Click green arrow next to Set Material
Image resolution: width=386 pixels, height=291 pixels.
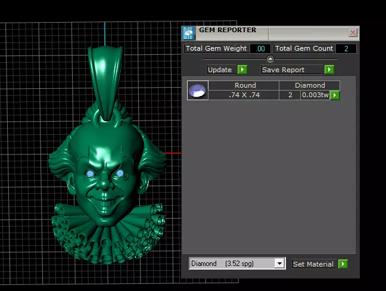tap(343, 264)
